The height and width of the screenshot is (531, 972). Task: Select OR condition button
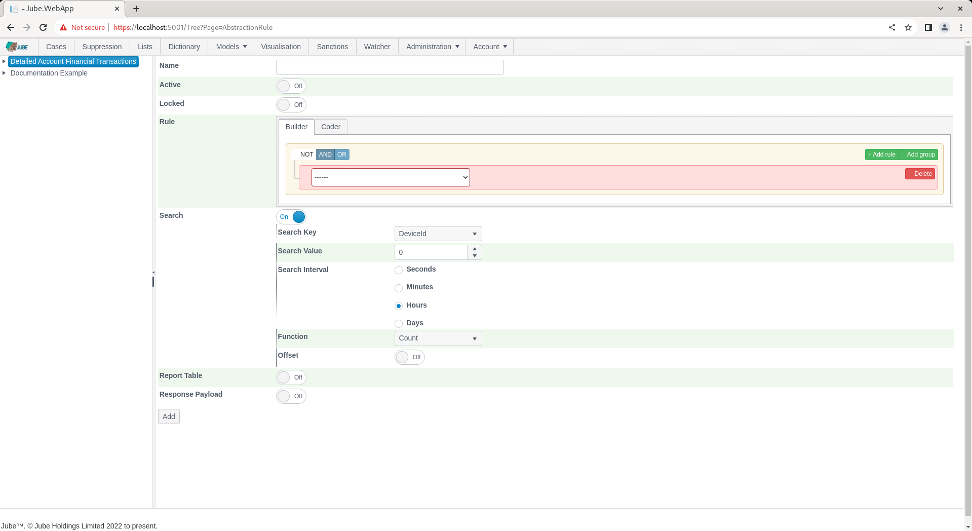pyautogui.click(x=342, y=155)
